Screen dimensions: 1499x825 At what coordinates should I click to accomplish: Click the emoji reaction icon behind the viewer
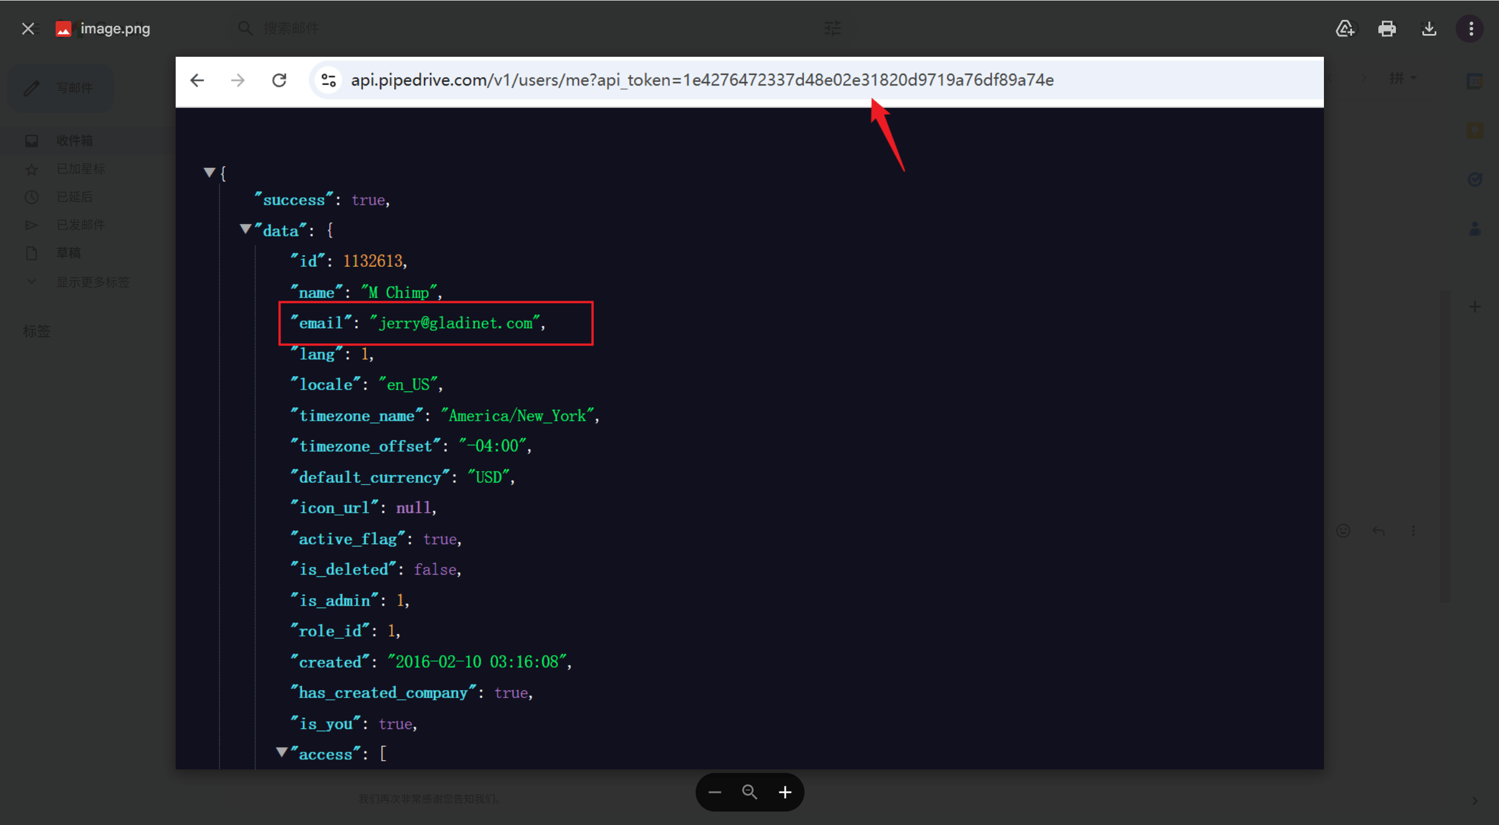pos(1343,531)
